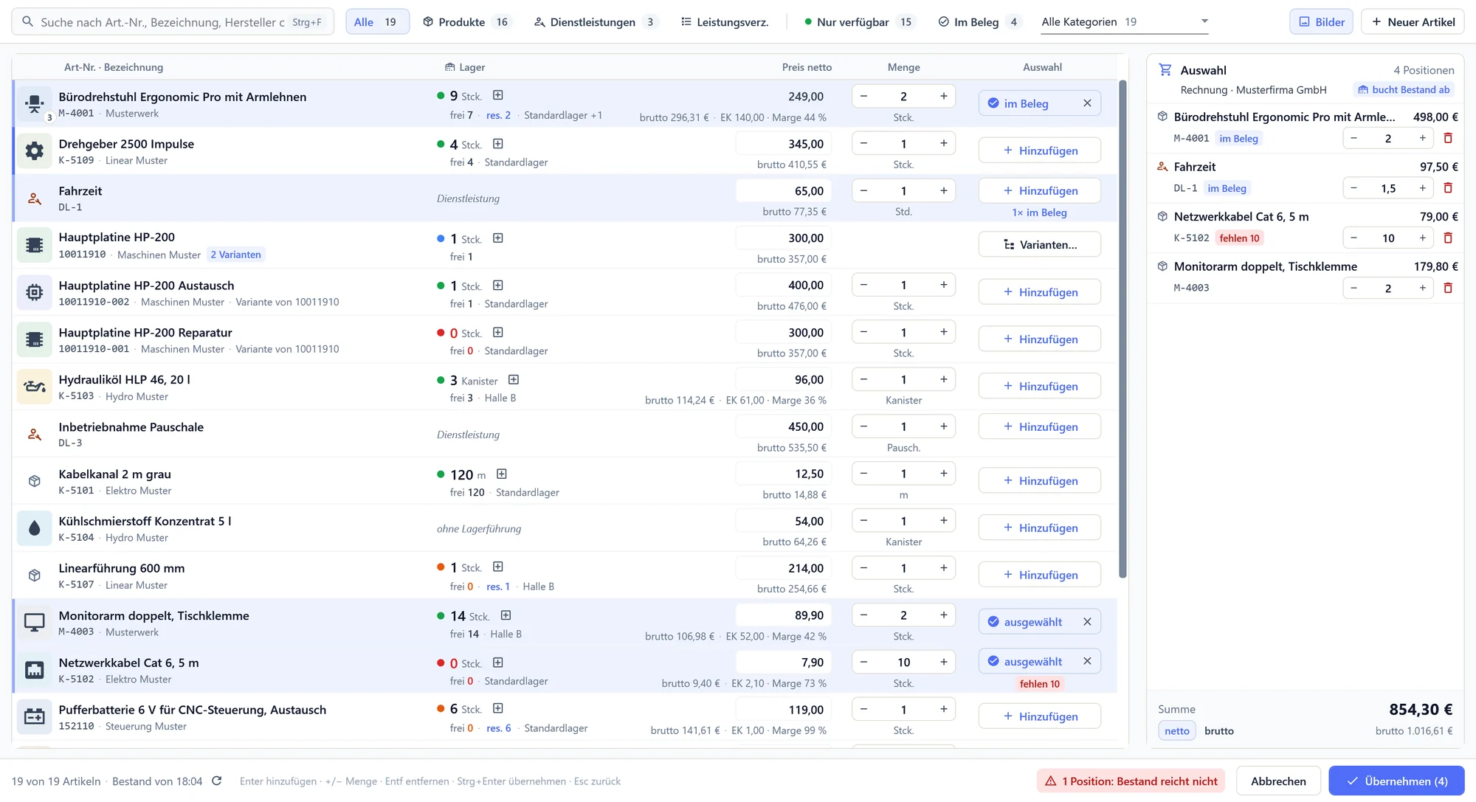Click the Kühlschmierstoff droplet icon
Image resolution: width=1476 pixels, height=802 pixels.
click(x=34, y=528)
